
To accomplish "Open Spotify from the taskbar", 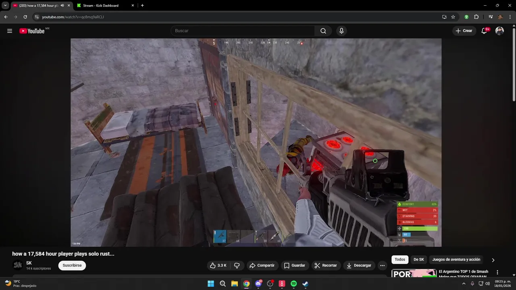I will [293, 284].
